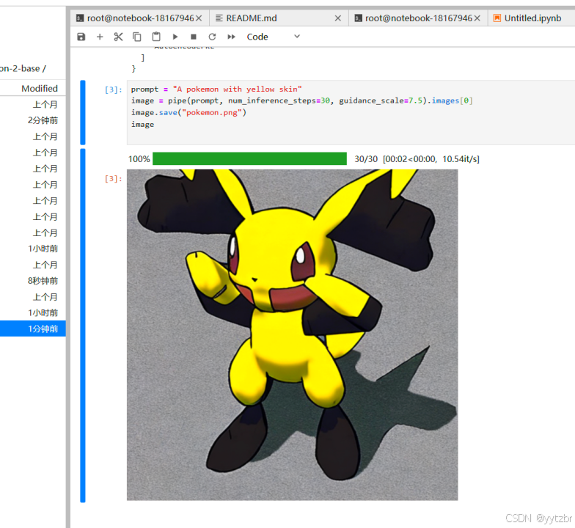
Task: Click the 30/30 progress counter text
Action: click(365, 159)
